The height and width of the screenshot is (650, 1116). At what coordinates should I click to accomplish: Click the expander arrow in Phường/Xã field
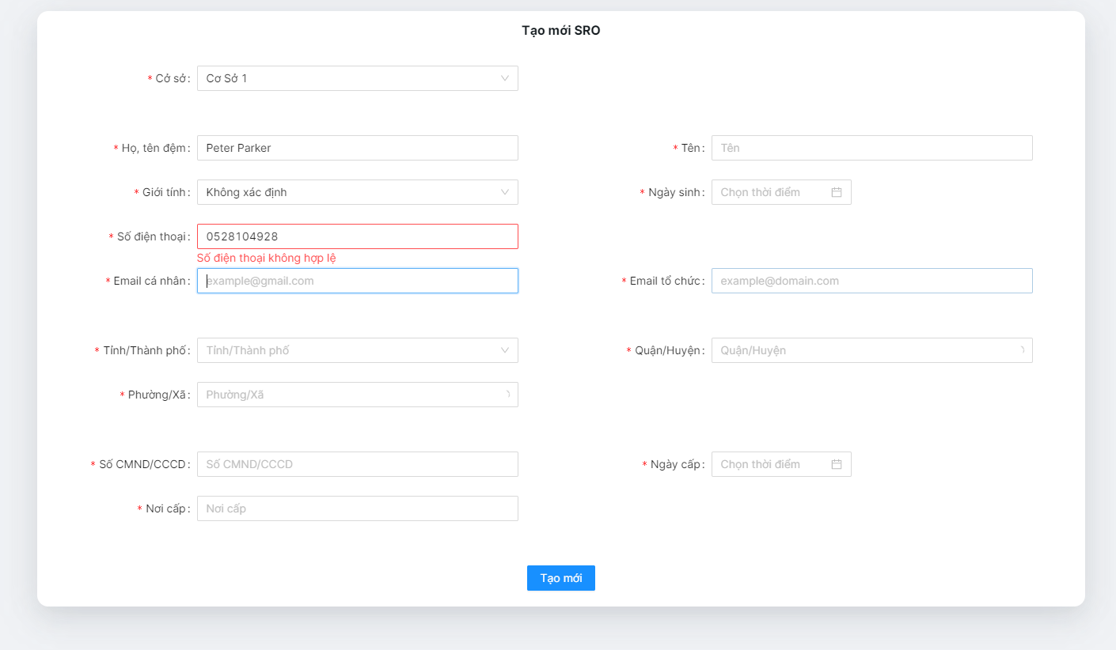coord(507,395)
